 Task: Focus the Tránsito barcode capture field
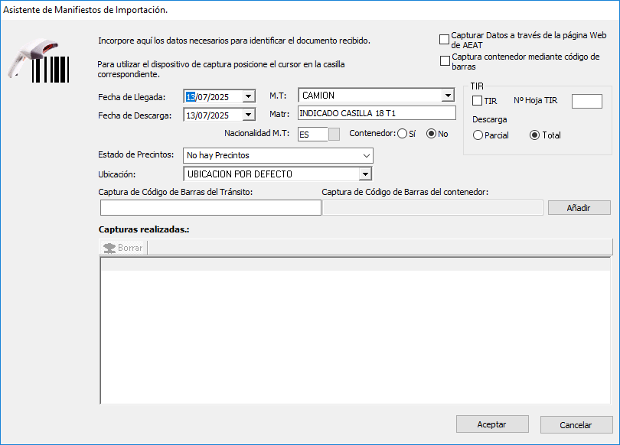click(210, 208)
